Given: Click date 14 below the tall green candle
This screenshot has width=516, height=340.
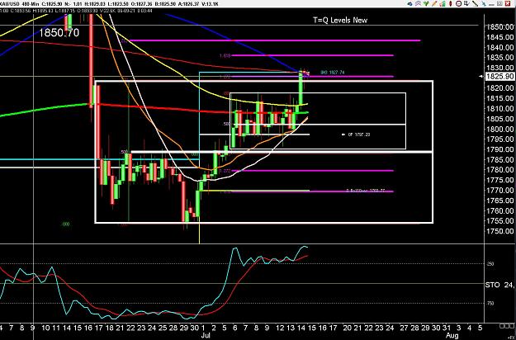Looking at the screenshot, I should pos(301,328).
